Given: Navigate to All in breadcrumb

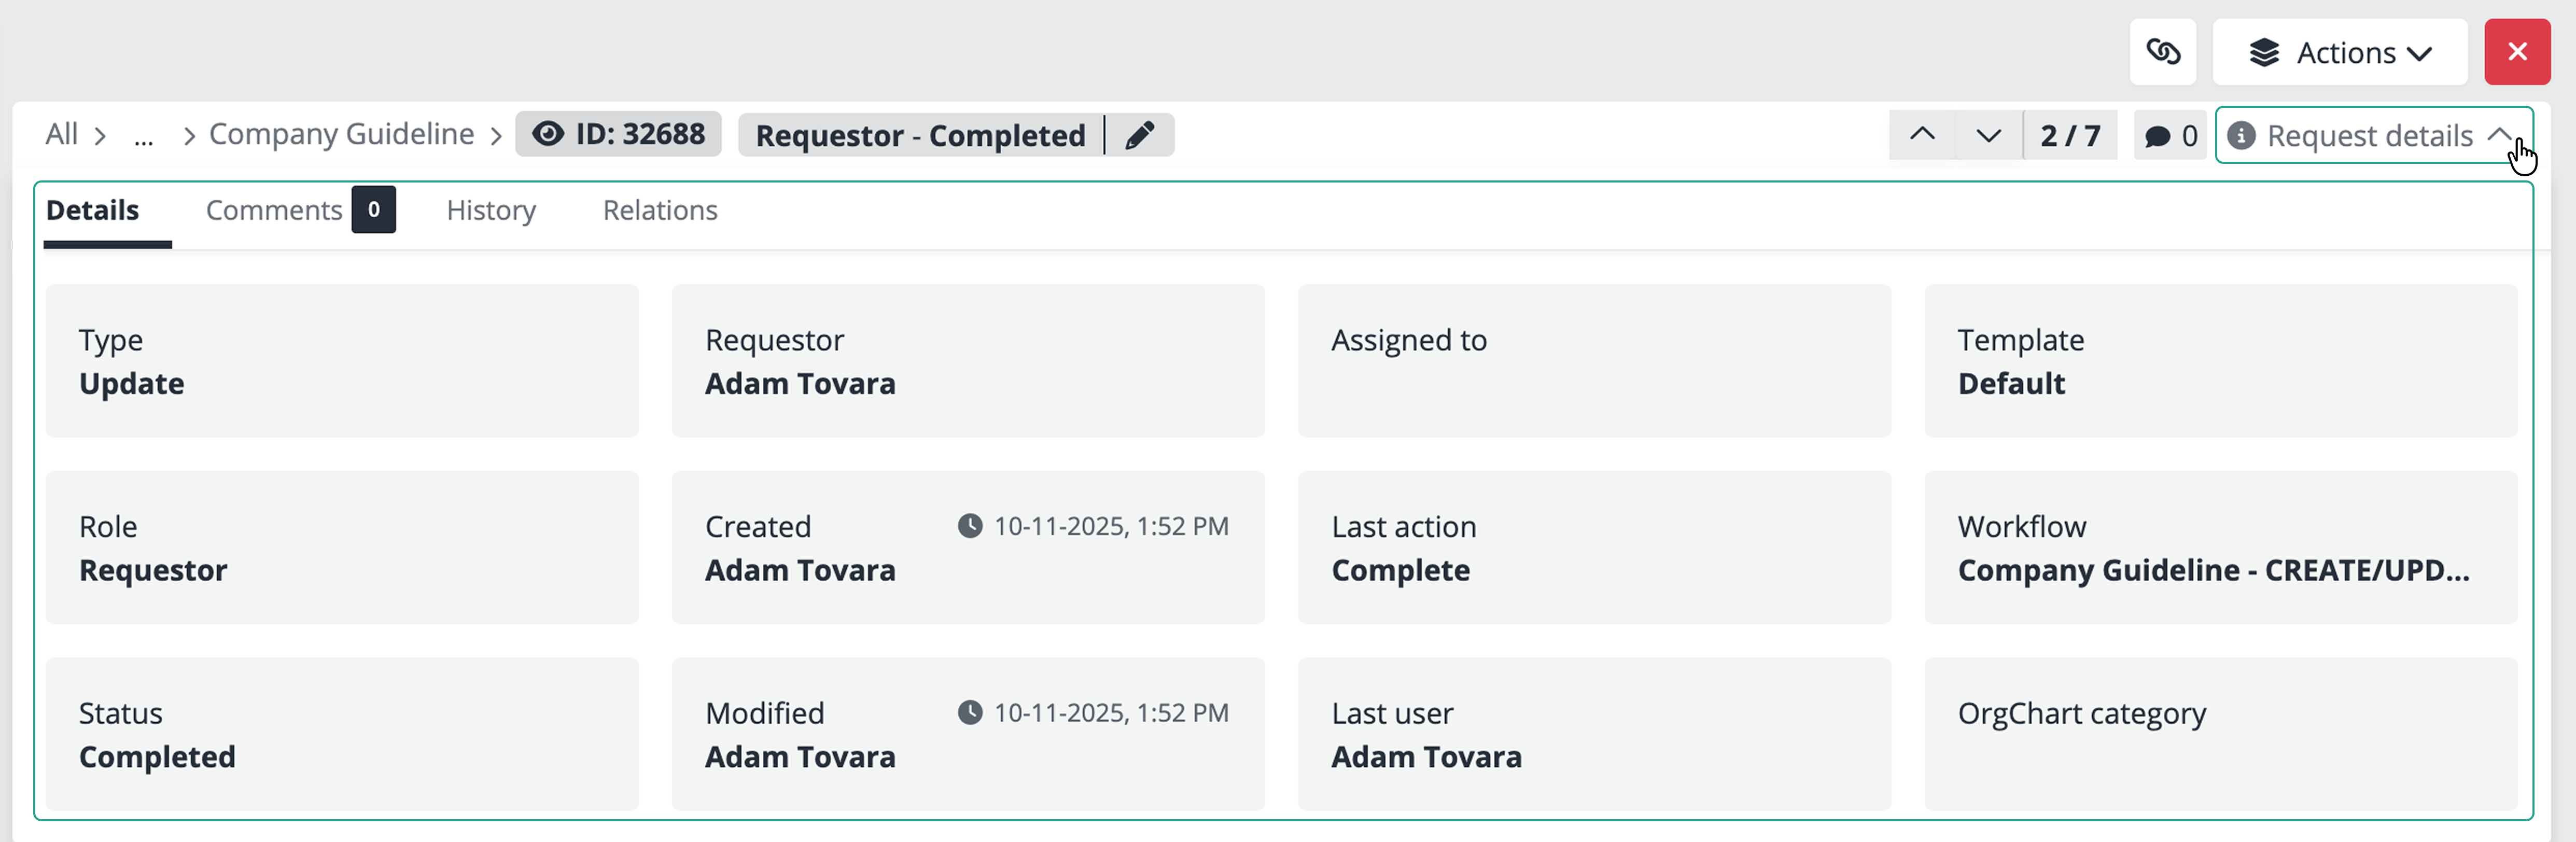Looking at the screenshot, I should (x=61, y=134).
